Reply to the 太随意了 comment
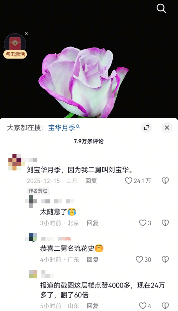This screenshot has height=311, width=178. point(93,223)
